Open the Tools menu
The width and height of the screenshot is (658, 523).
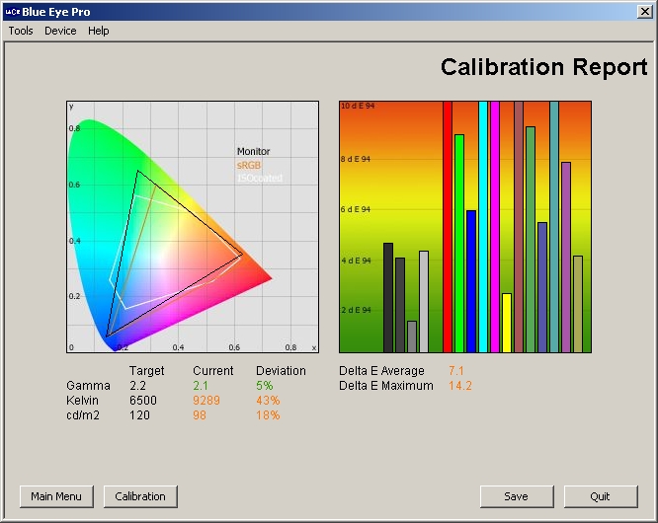coord(21,31)
